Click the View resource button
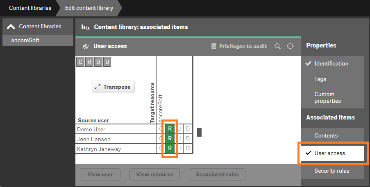The width and height of the screenshot is (370, 187). click(154, 174)
